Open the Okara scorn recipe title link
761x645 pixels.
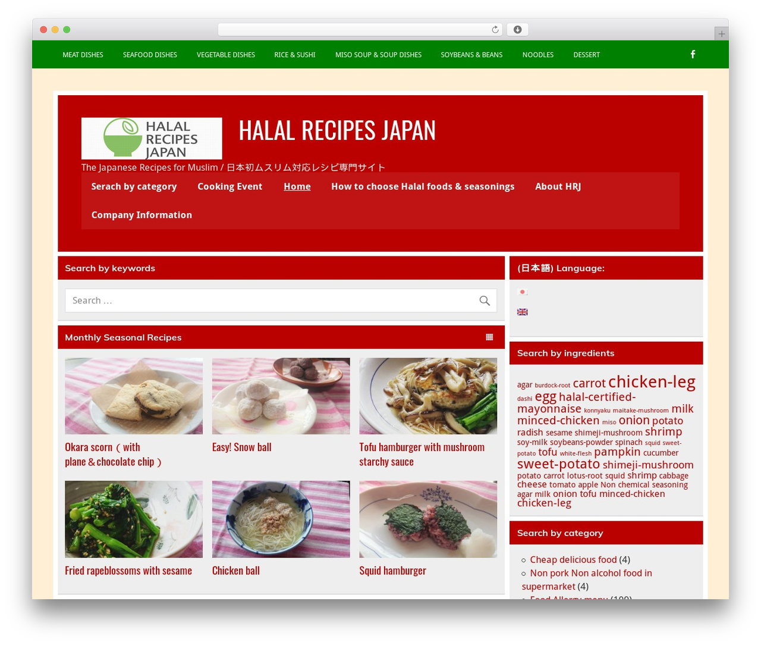(x=113, y=455)
